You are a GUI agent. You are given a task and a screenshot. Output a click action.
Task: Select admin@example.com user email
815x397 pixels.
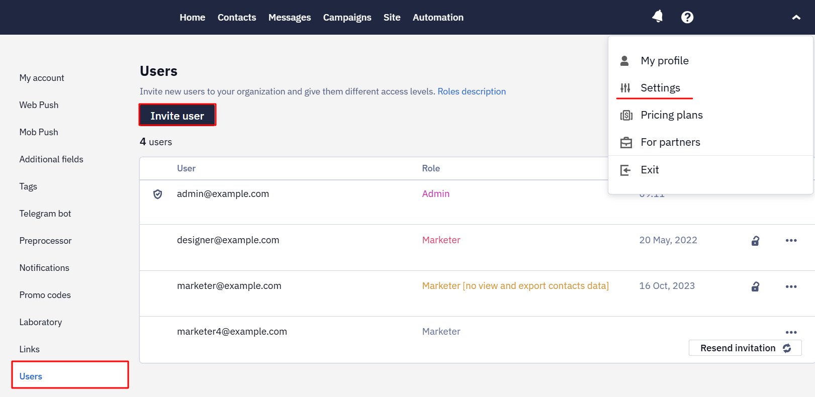pyautogui.click(x=223, y=194)
